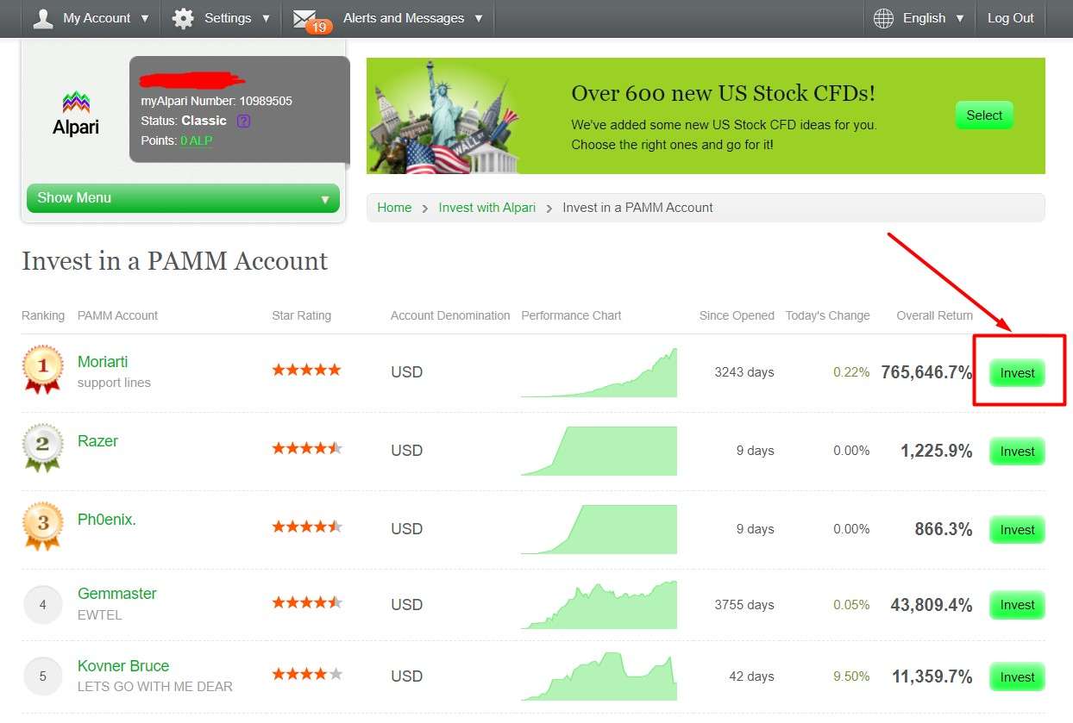Click the Performance Chart column header

[571, 315]
